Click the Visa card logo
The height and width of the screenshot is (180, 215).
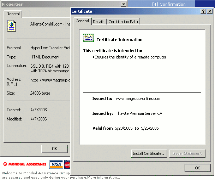(56, 164)
